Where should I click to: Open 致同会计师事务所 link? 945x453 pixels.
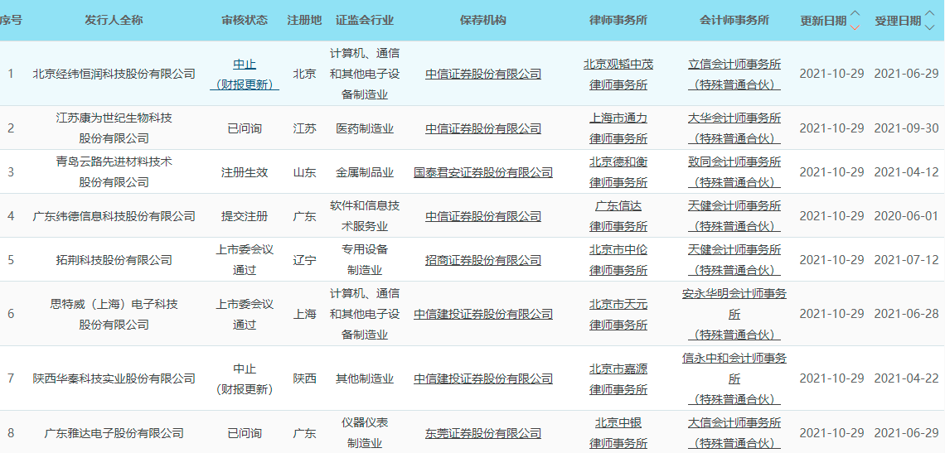coord(734,172)
